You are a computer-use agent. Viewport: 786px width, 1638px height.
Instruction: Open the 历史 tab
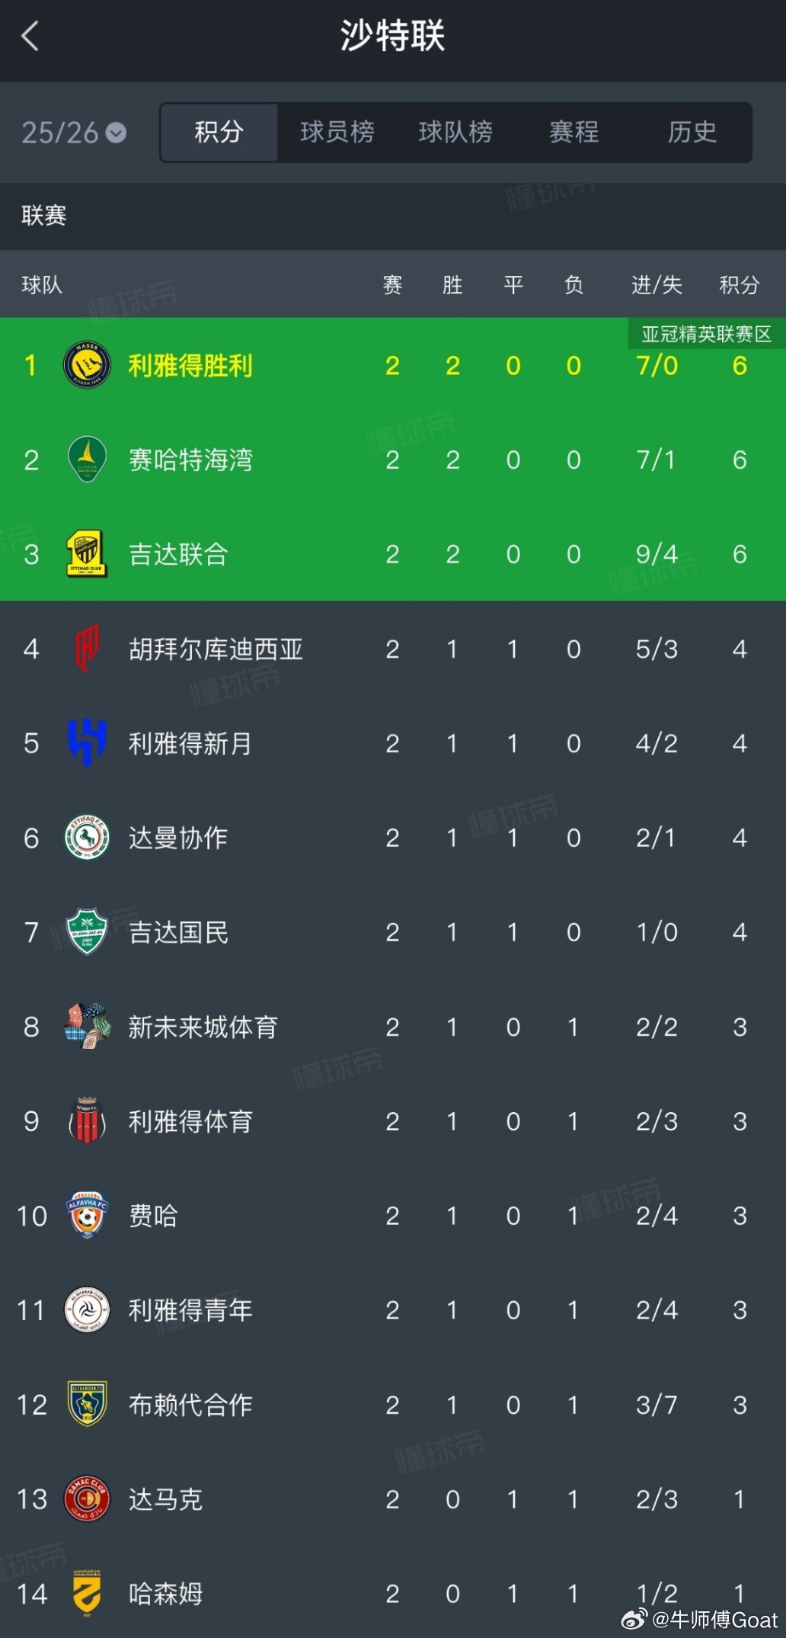[x=692, y=132]
